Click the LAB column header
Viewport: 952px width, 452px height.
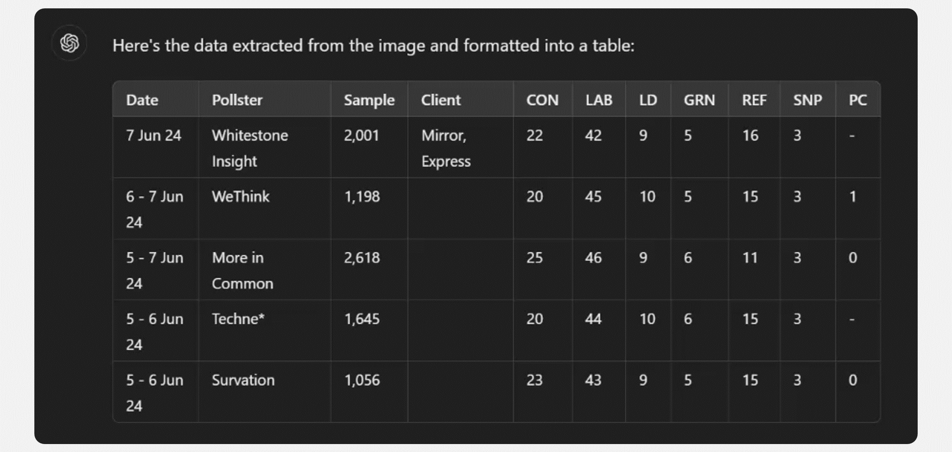tap(599, 100)
